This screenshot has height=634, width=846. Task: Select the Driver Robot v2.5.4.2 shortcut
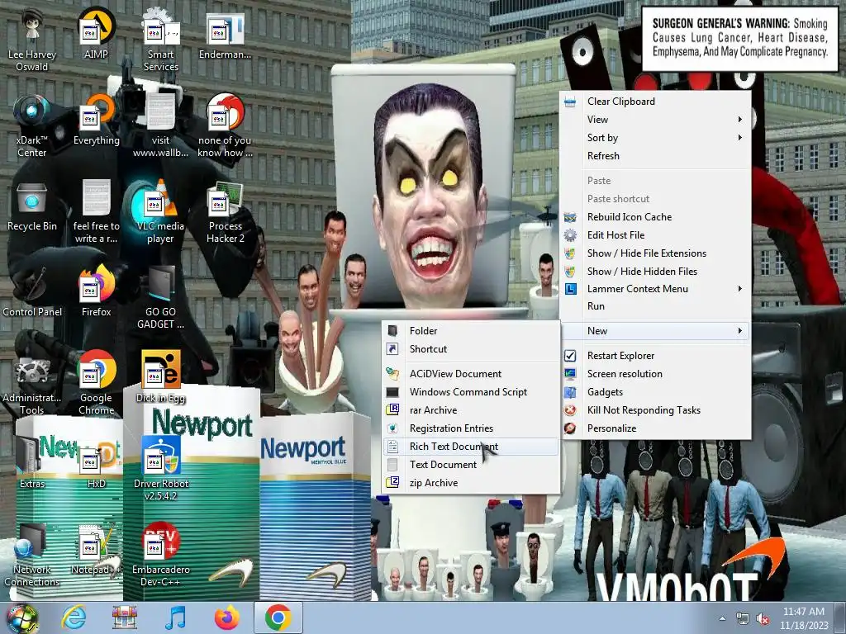(x=160, y=469)
